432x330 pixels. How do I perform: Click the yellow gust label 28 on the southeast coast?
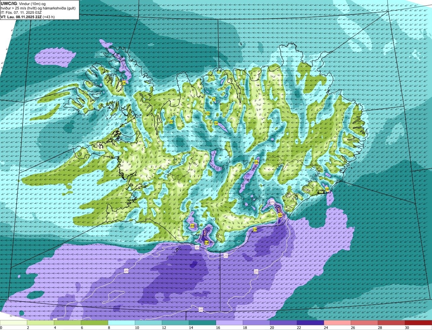coord(327,190)
